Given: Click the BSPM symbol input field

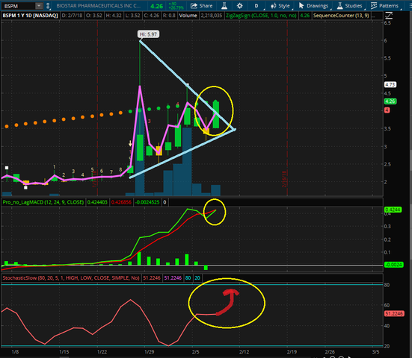Looking at the screenshot, I should [x=19, y=6].
